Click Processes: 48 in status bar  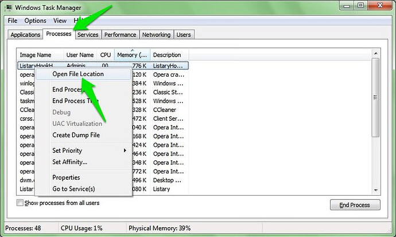23,228
